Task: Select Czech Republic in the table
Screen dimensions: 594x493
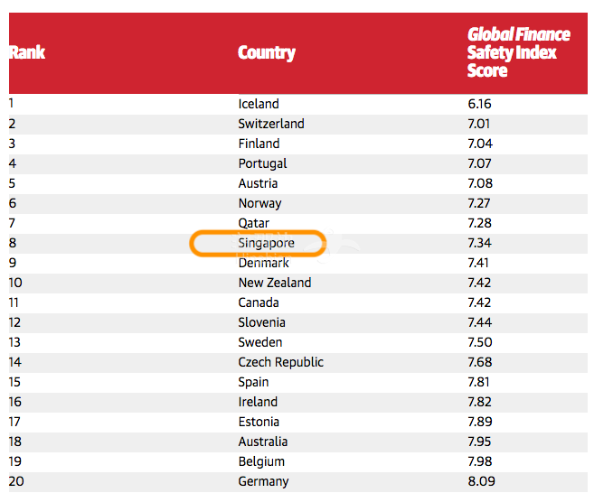Action: (x=281, y=362)
